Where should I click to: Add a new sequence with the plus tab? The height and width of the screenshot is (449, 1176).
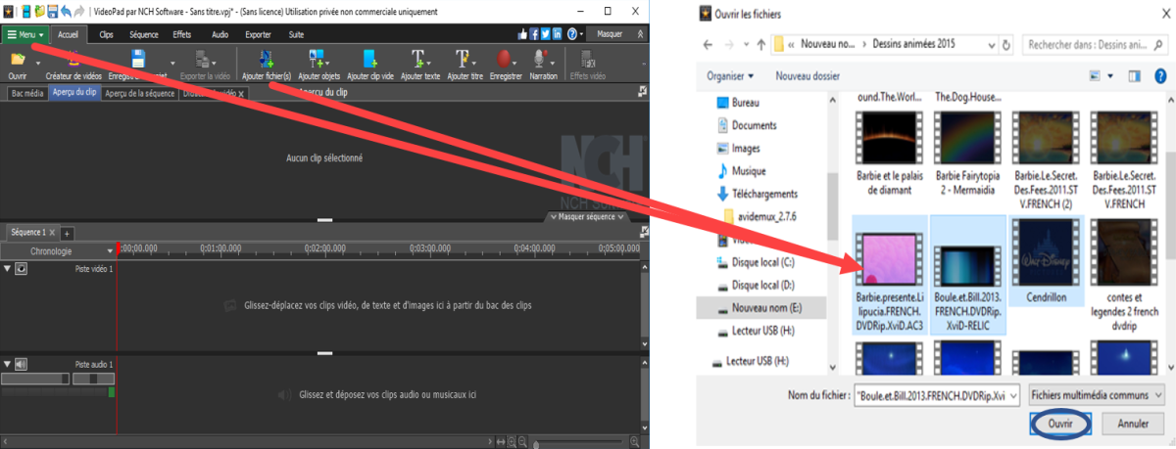tap(67, 233)
